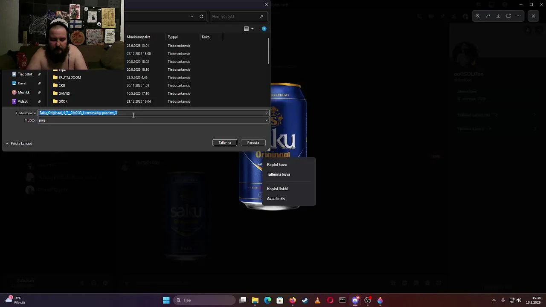Select the CRU folder
The image size is (546, 307).
coord(59,86)
